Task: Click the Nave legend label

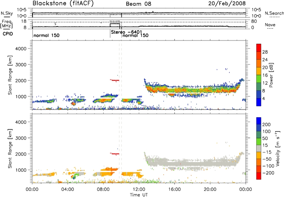Action: coord(270,25)
